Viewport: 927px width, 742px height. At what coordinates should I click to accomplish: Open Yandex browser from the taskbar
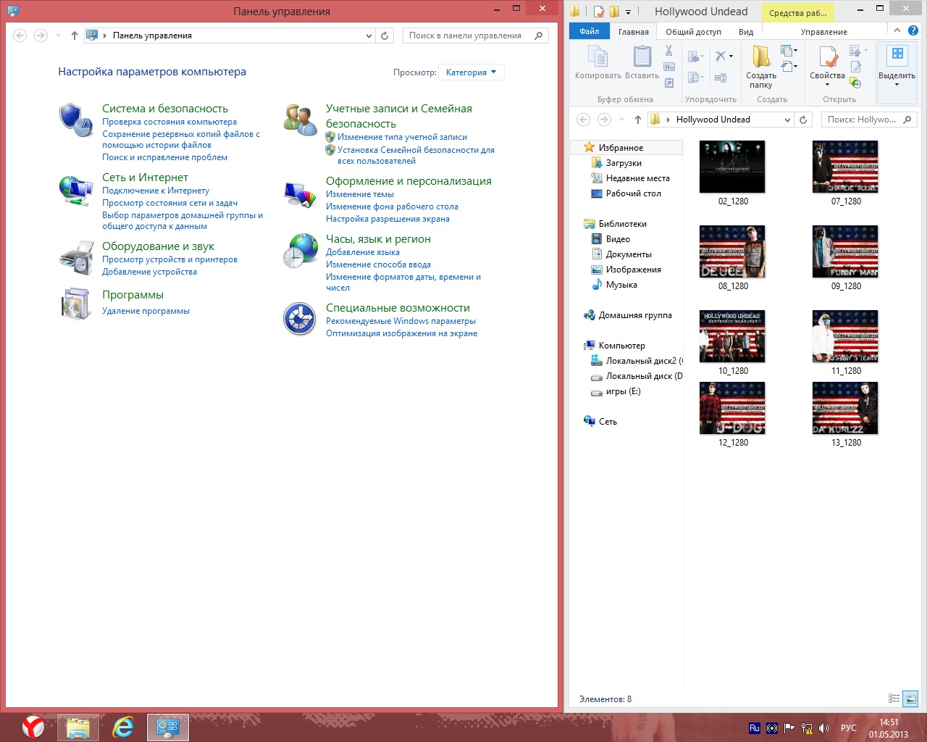pos(33,727)
